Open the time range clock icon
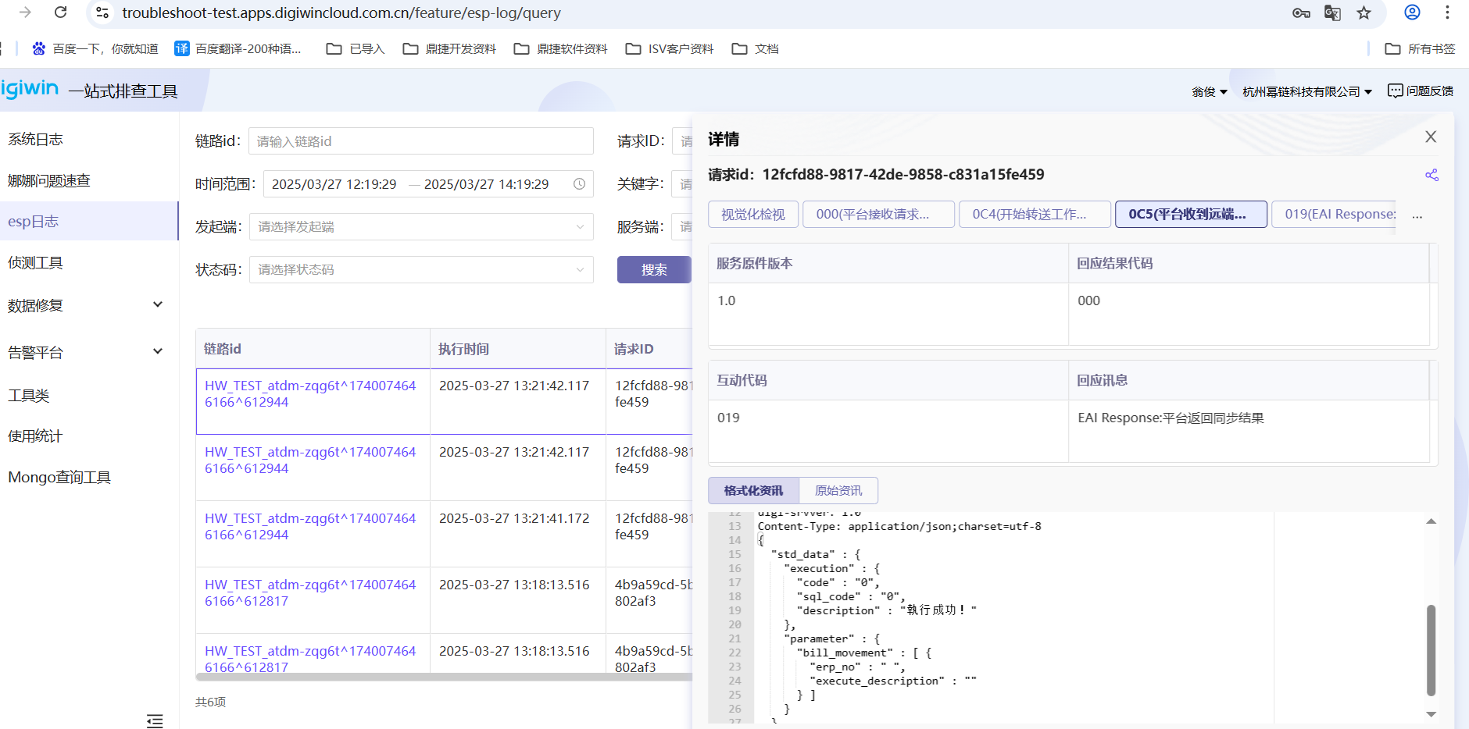The height and width of the screenshot is (729, 1469). (580, 184)
